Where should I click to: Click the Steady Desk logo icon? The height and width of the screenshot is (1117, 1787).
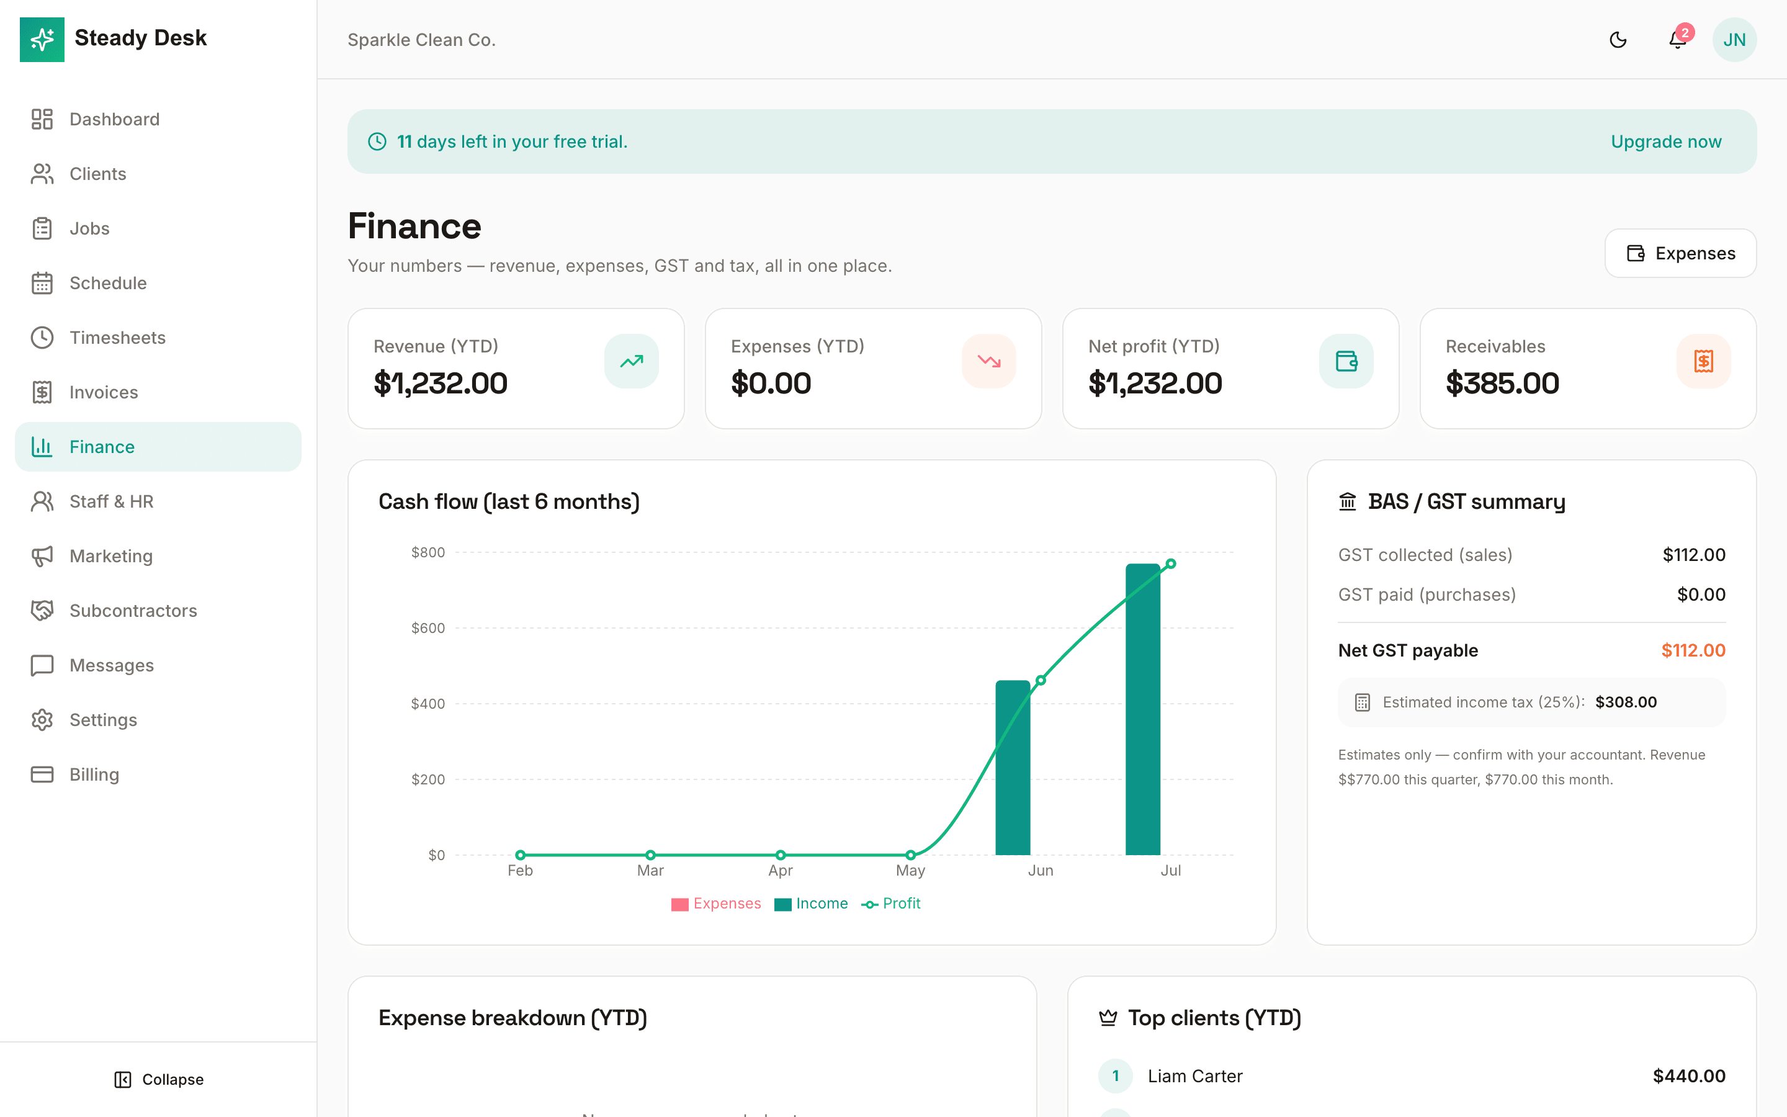click(x=42, y=39)
